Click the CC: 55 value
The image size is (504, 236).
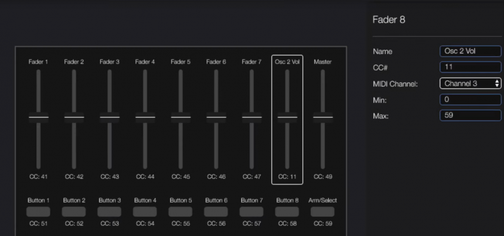point(181,224)
